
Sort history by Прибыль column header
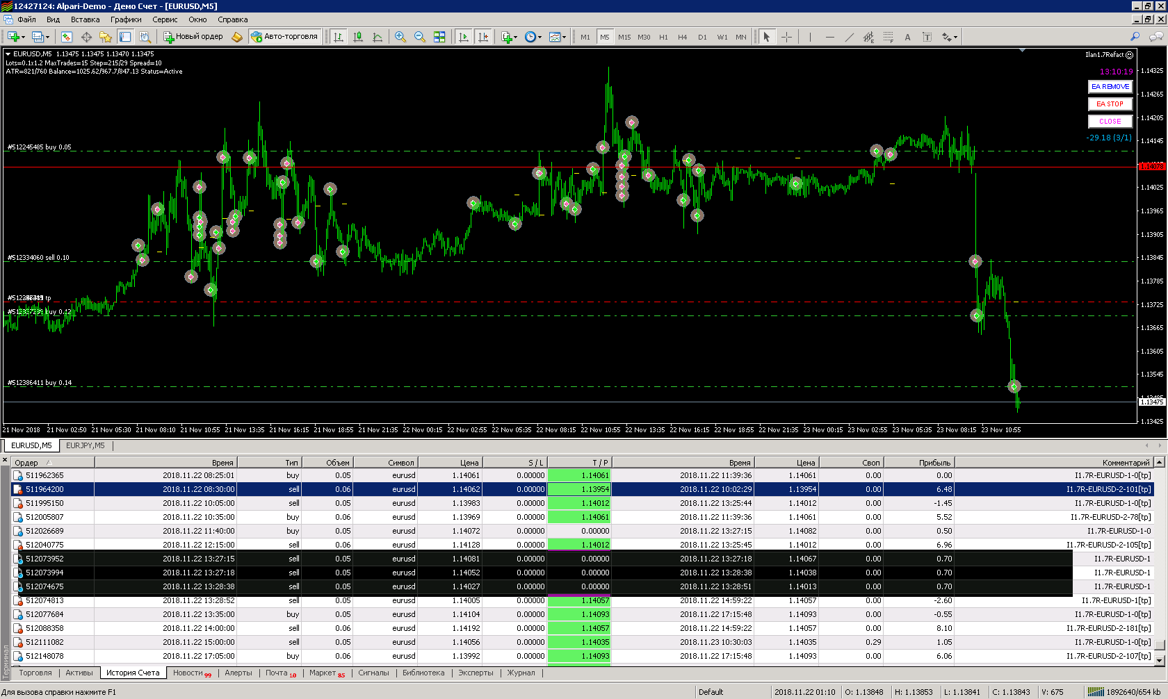918,463
